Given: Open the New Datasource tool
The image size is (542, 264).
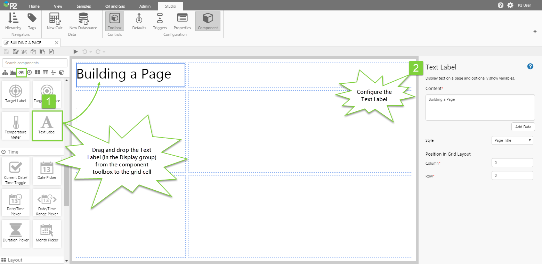Looking at the screenshot, I should [x=83, y=21].
